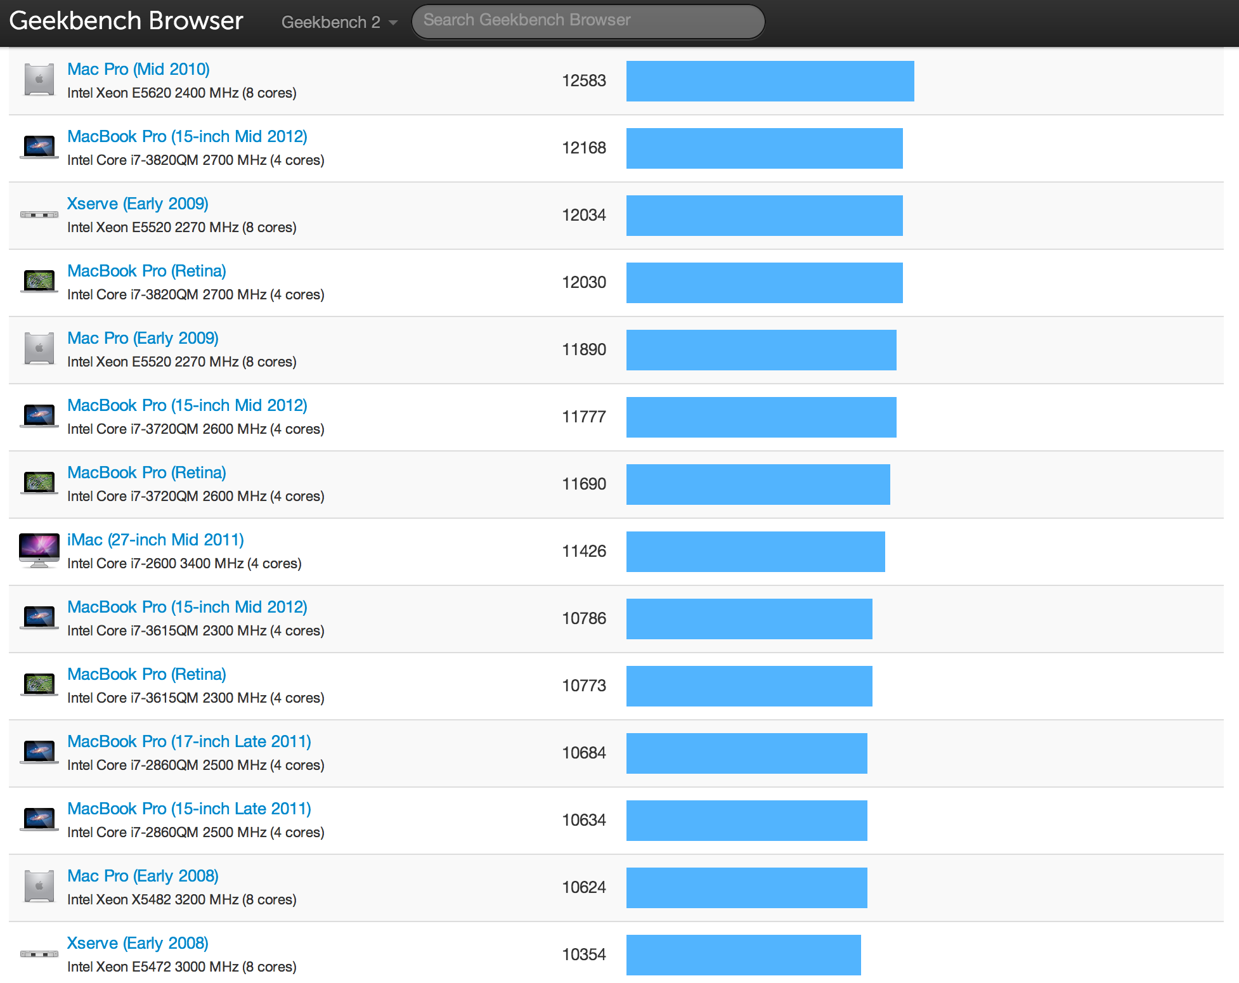Click the score value 10786
The width and height of the screenshot is (1239, 983).
pyautogui.click(x=584, y=618)
